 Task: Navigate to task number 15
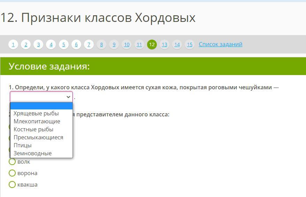190,44
